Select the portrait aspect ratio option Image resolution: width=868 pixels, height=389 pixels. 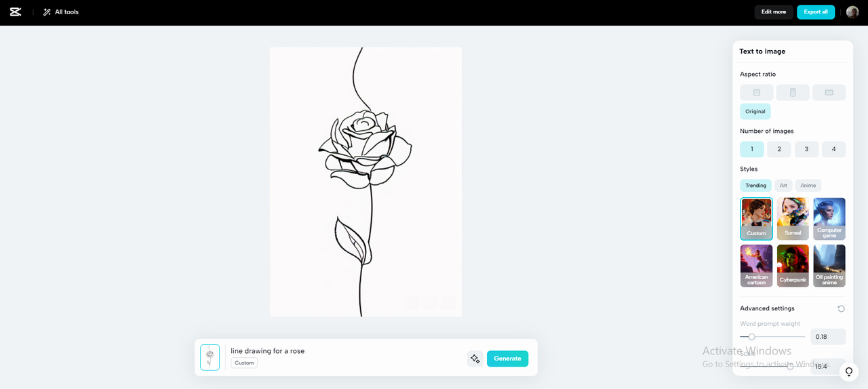pyautogui.click(x=793, y=92)
